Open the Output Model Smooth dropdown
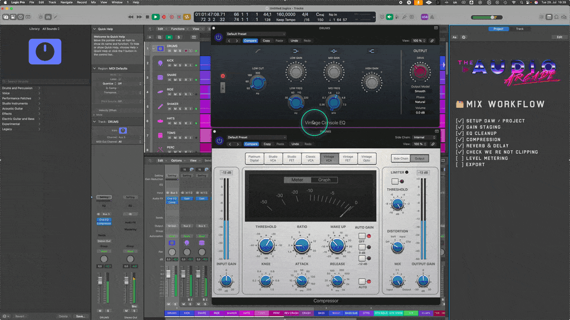 pyautogui.click(x=420, y=91)
